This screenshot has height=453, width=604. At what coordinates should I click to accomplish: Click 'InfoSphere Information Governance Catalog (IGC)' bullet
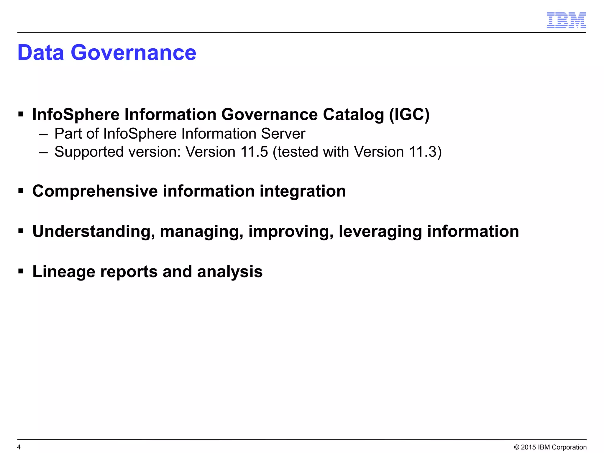pyautogui.click(x=231, y=114)
